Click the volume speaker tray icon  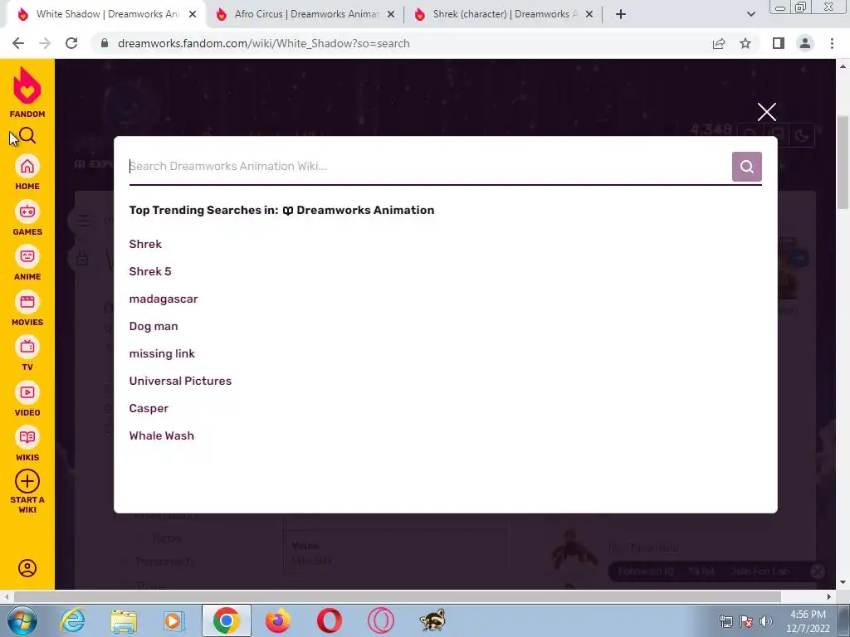point(766,621)
